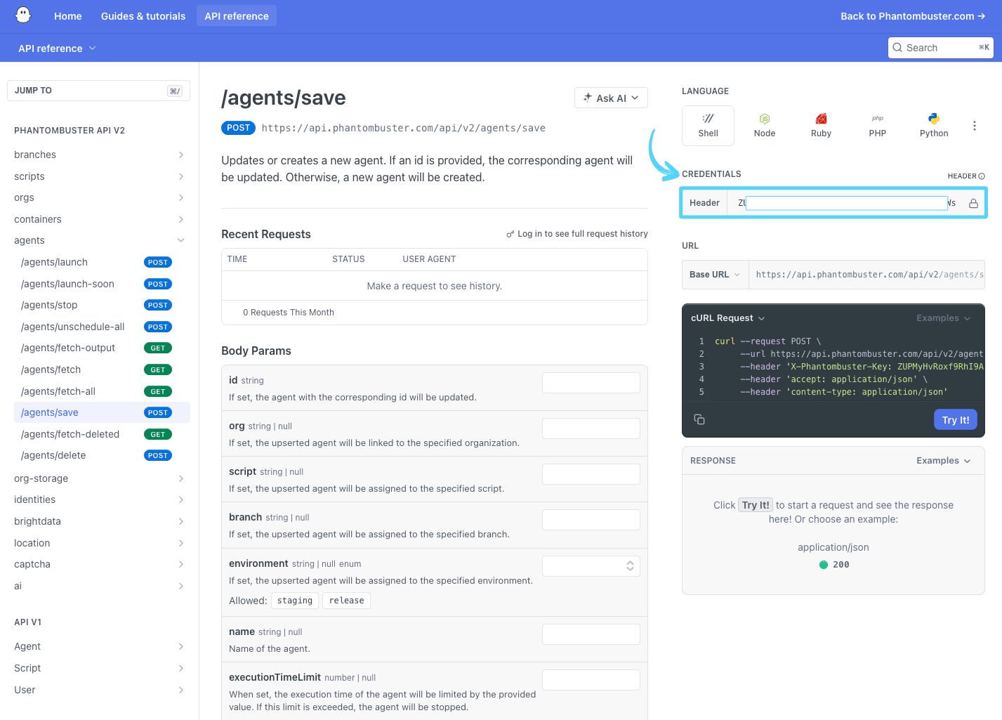Image resolution: width=1002 pixels, height=720 pixels.
Task: Click the executionTimeLimit param field
Action: (591, 680)
